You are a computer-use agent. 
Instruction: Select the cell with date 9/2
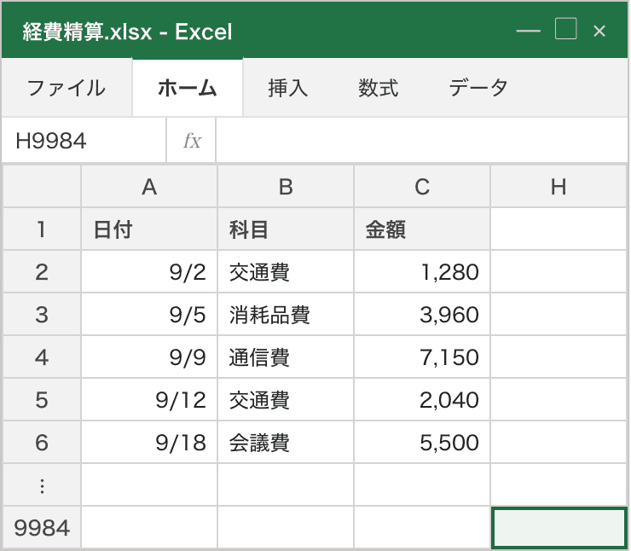click(149, 272)
